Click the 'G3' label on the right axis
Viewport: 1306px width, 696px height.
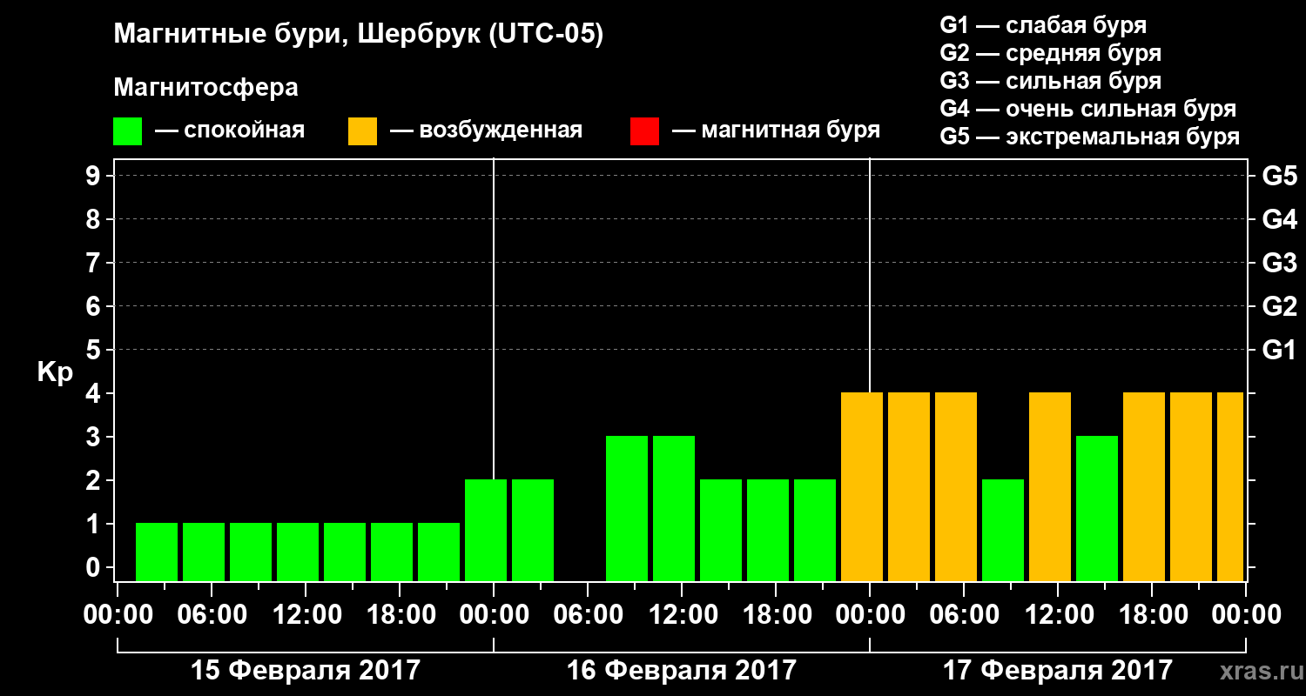pyautogui.click(x=1279, y=263)
